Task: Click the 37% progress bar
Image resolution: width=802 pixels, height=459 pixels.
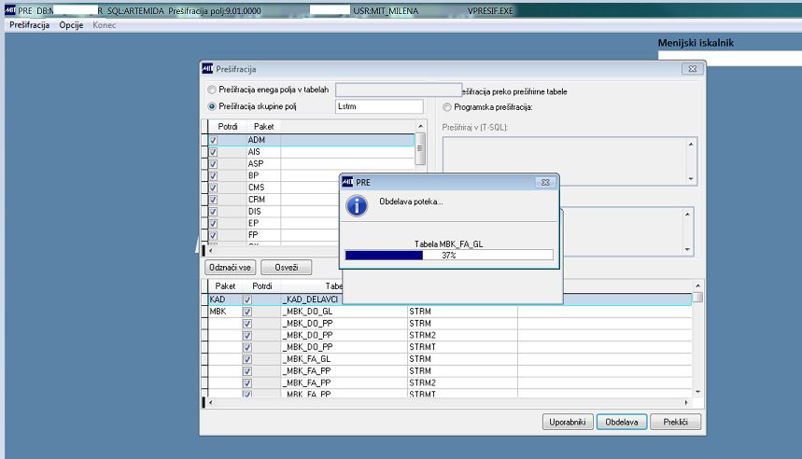Action: [449, 255]
